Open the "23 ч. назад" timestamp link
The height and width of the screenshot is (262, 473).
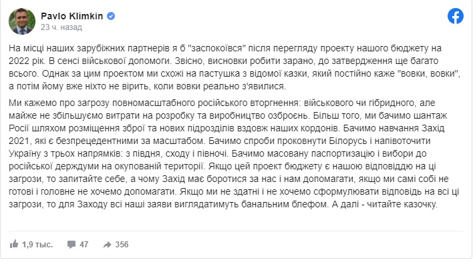tap(61, 27)
